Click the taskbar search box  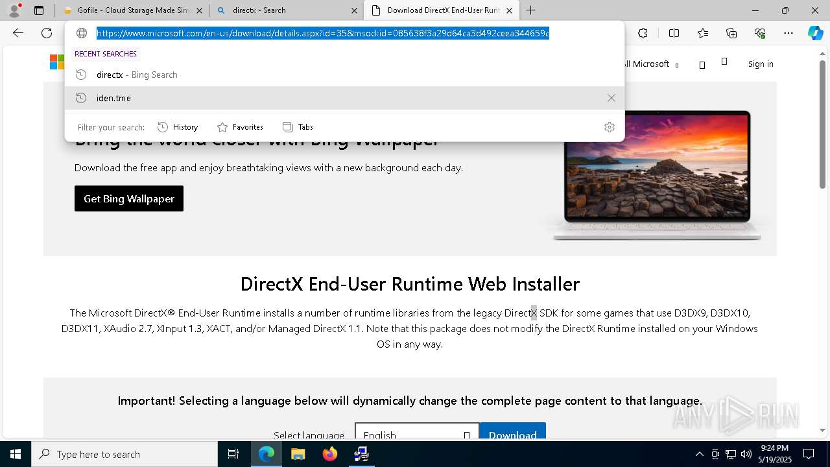pos(124,454)
